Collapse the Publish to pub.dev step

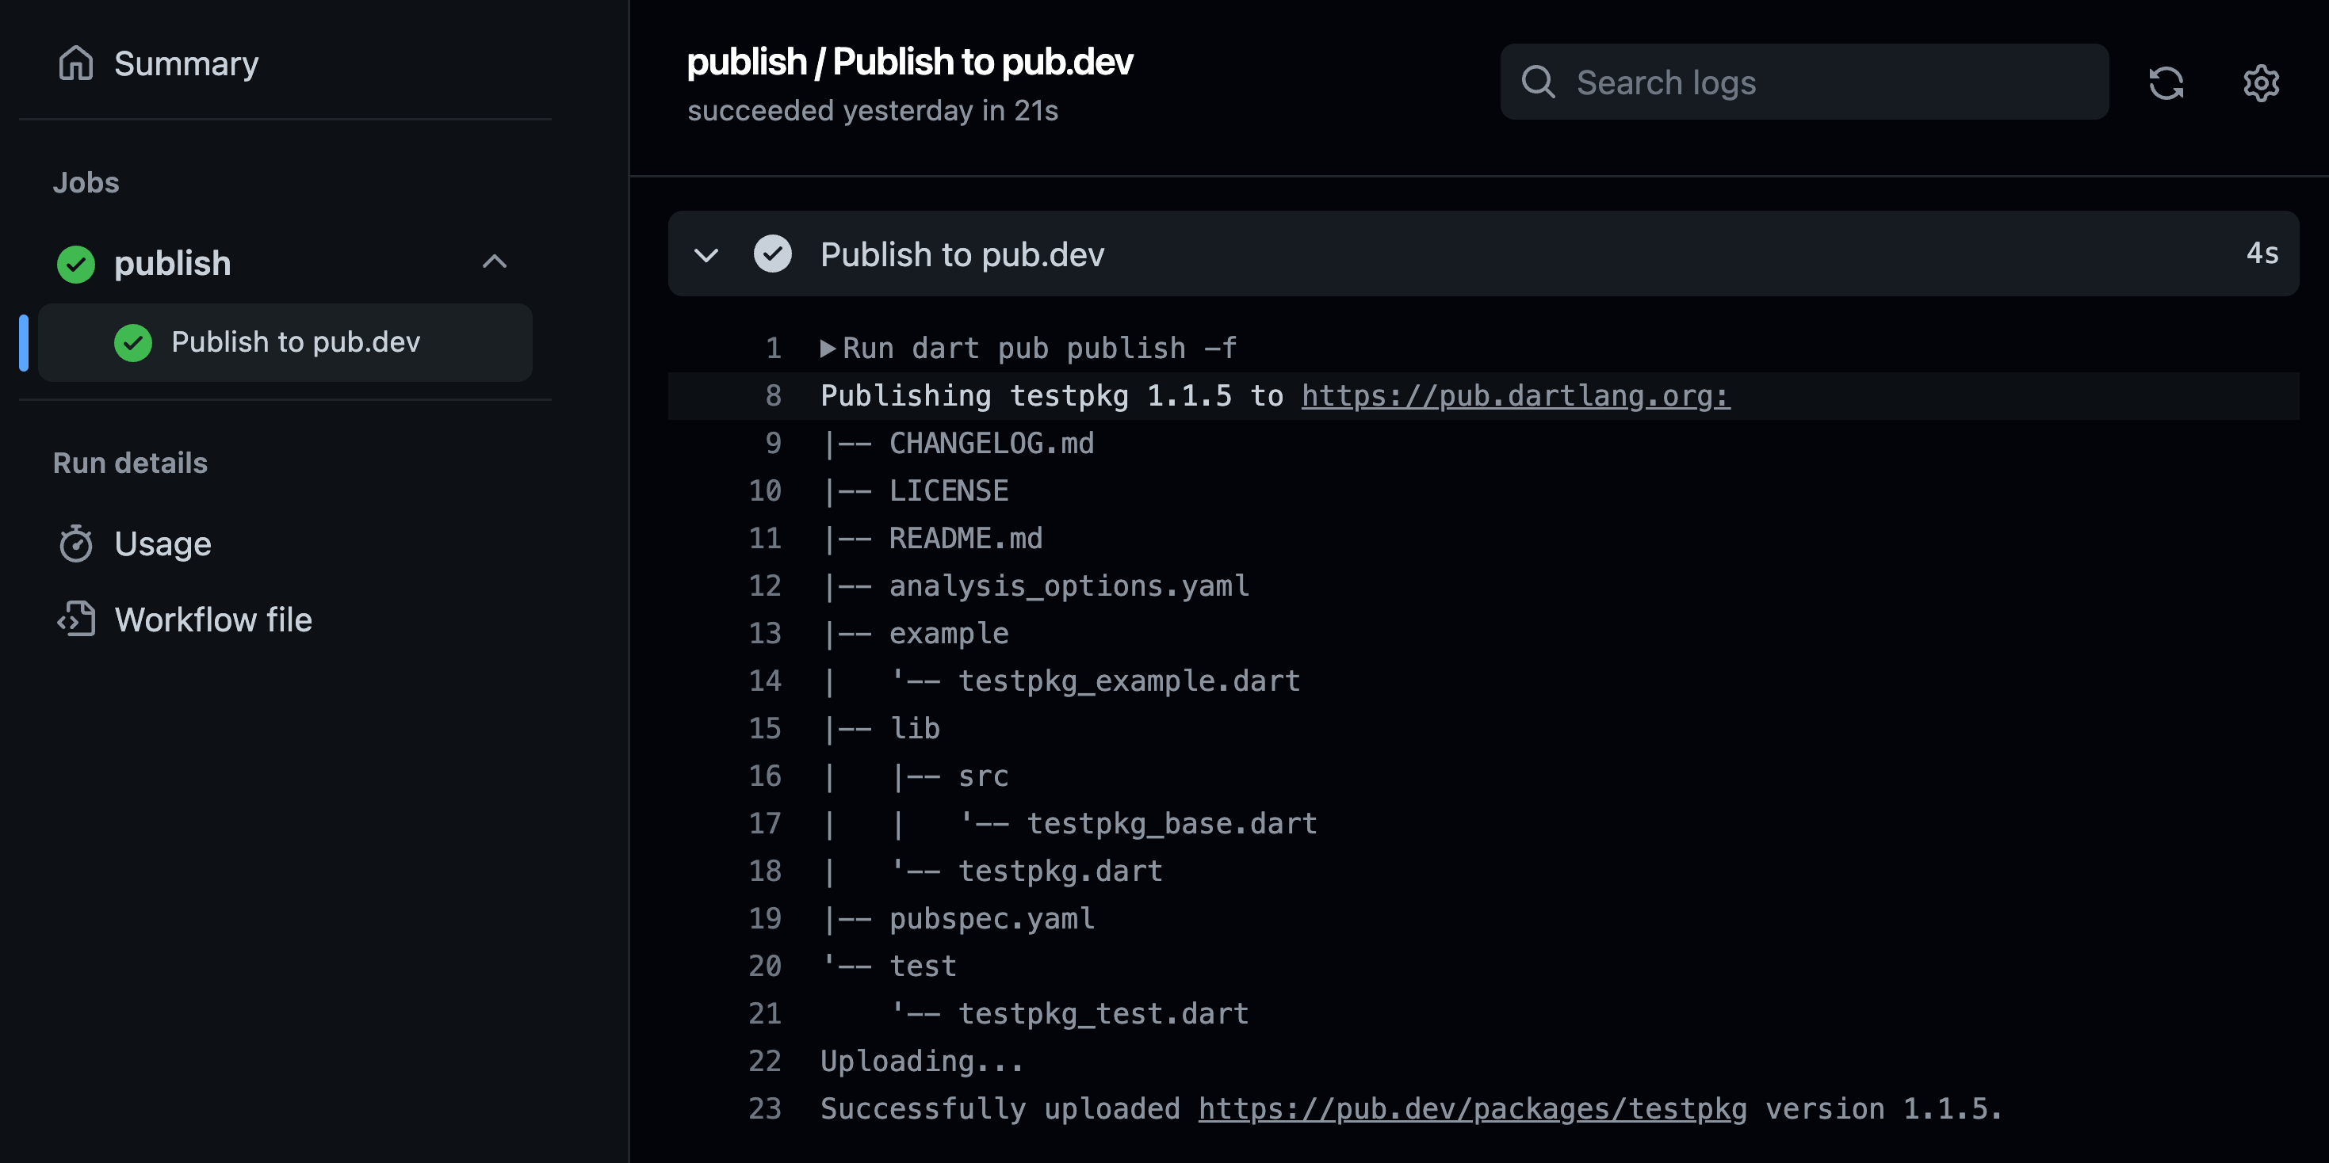click(x=706, y=255)
